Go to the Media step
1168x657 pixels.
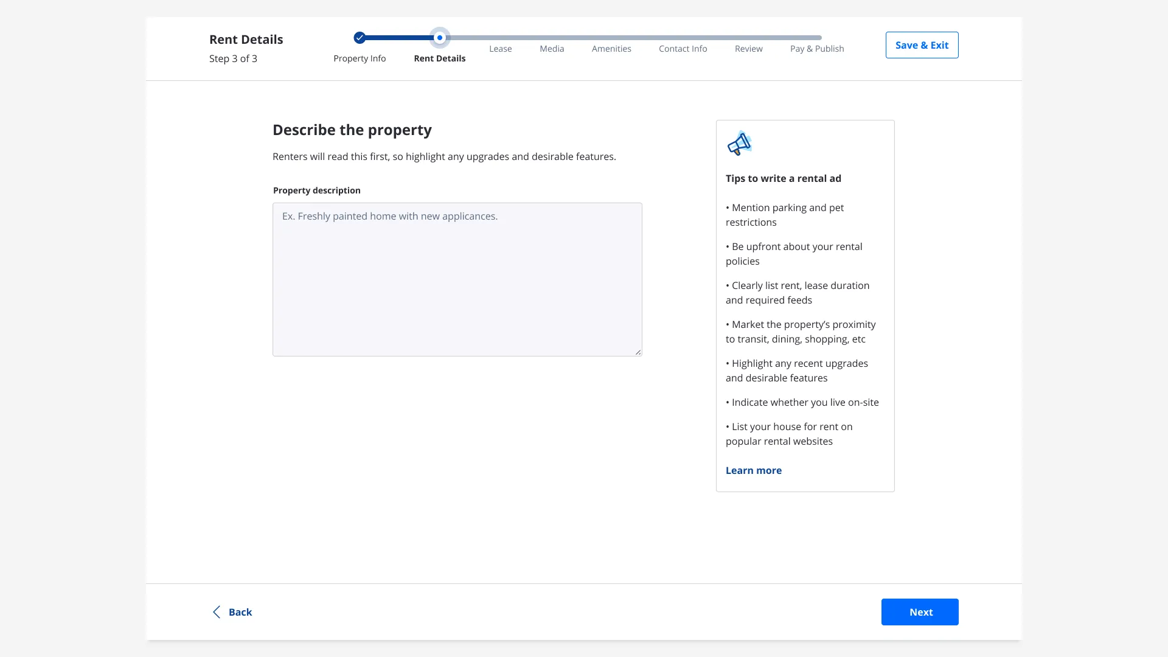[x=552, y=49]
